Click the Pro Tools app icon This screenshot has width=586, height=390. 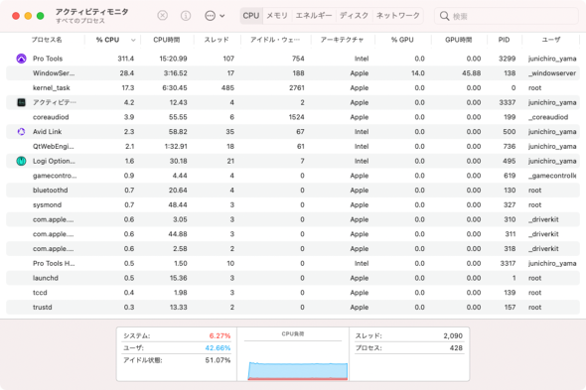tap(21, 59)
